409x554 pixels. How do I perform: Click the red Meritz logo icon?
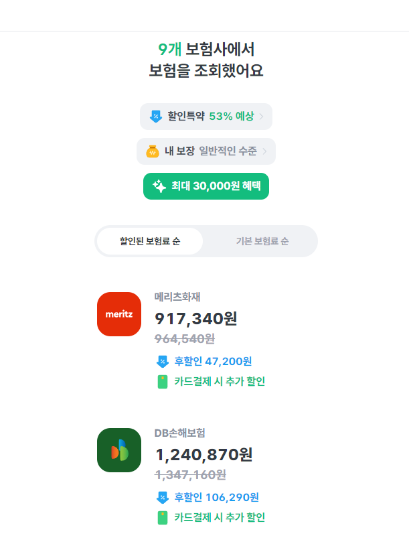click(x=119, y=314)
